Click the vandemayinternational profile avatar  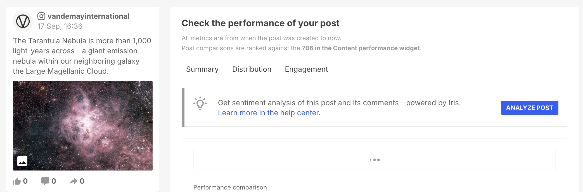click(x=23, y=21)
